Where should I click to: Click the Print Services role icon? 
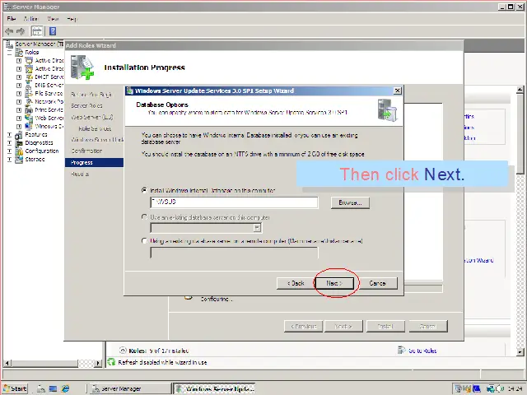point(30,109)
